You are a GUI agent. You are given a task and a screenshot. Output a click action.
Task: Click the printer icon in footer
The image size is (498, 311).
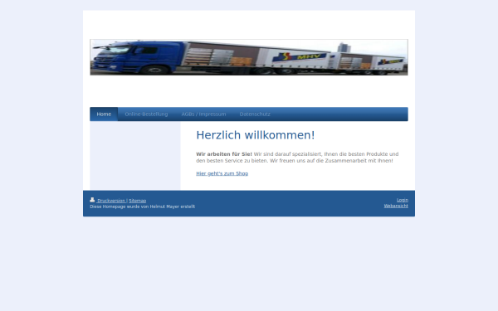coord(92,200)
